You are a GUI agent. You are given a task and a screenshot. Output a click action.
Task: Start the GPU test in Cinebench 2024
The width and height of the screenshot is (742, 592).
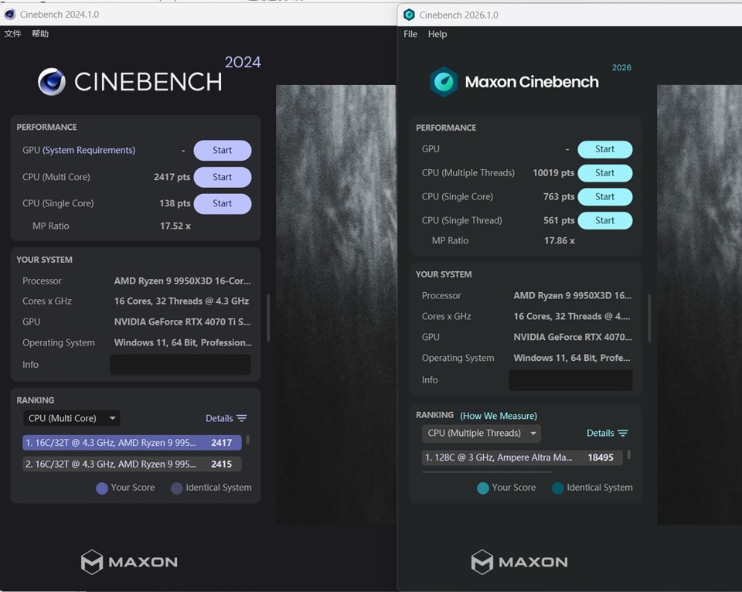(223, 151)
